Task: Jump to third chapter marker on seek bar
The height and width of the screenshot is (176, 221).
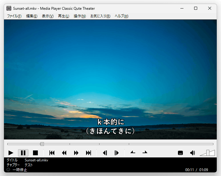Action: (x=100, y=144)
